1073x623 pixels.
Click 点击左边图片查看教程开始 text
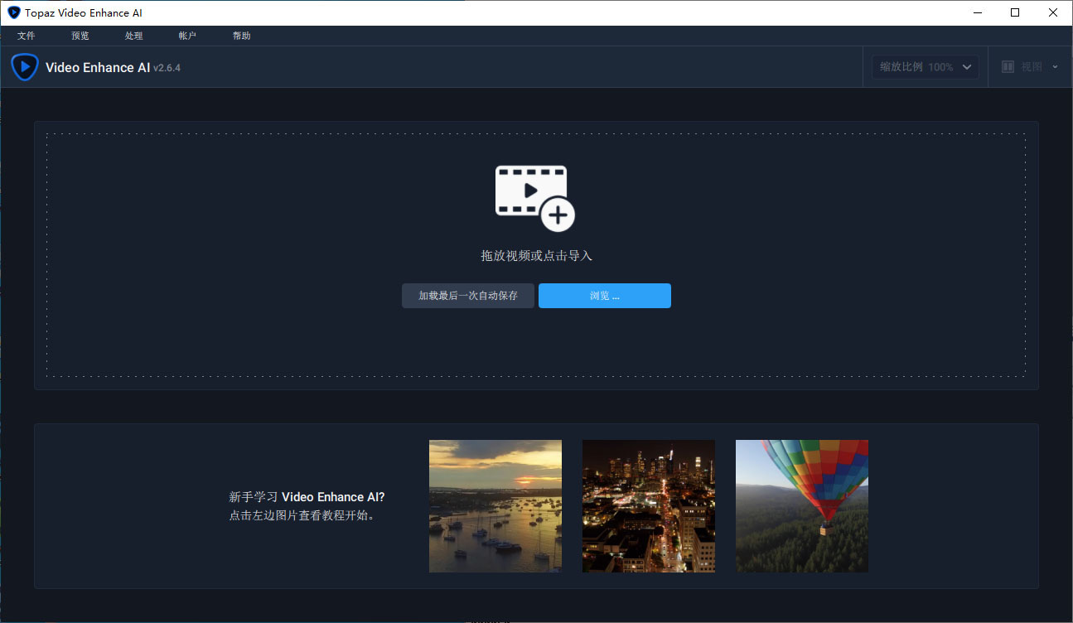(x=302, y=515)
